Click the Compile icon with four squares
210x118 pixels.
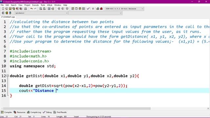(73, 9)
